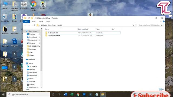Click the Quick Access Toolbar properties icon
This screenshot has width=173, height=97.
click(x=29, y=18)
